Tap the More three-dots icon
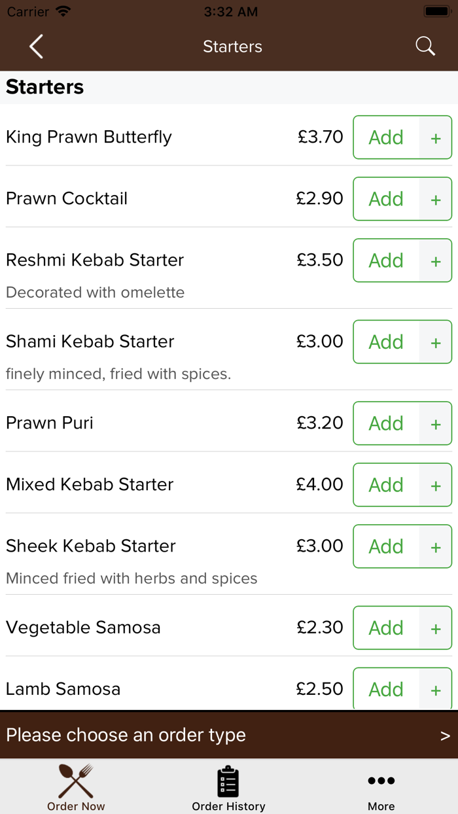The height and width of the screenshot is (814, 458). (381, 781)
